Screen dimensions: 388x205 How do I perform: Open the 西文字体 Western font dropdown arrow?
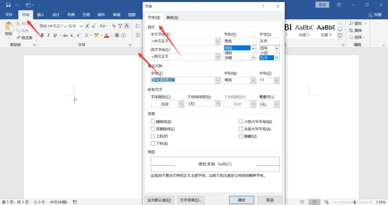pyautogui.click(x=218, y=57)
